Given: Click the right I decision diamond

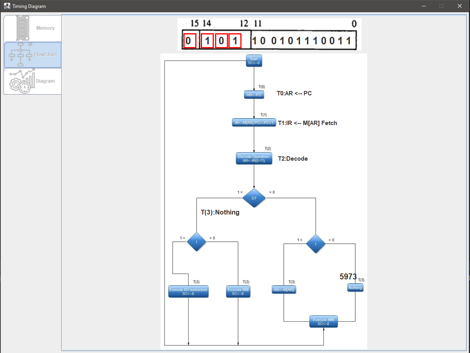Looking at the screenshot, I should click(315, 244).
